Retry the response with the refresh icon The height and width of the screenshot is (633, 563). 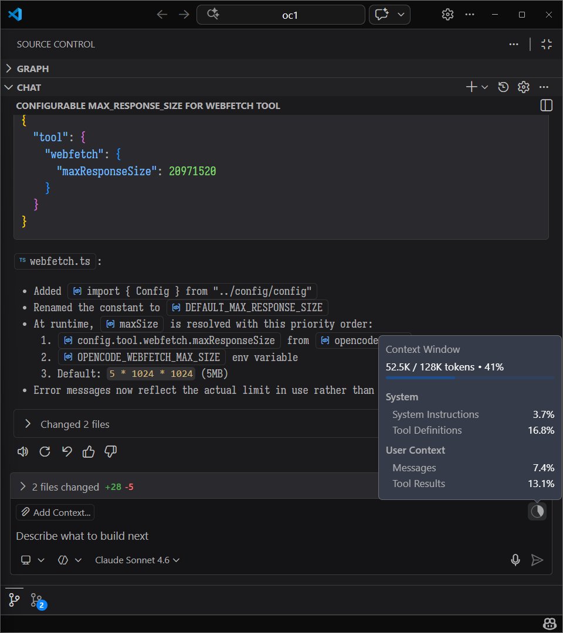tap(45, 451)
